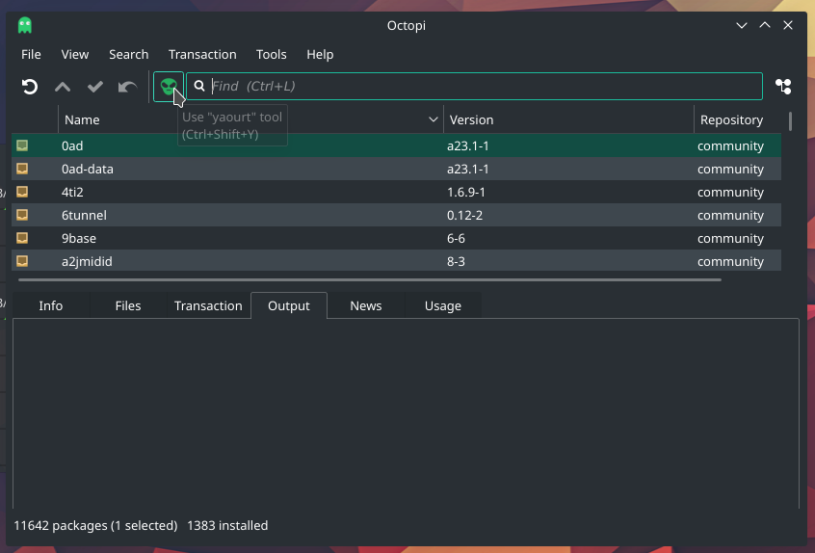Sort by the Repository column header
This screenshot has height=553, width=815.
coord(738,120)
